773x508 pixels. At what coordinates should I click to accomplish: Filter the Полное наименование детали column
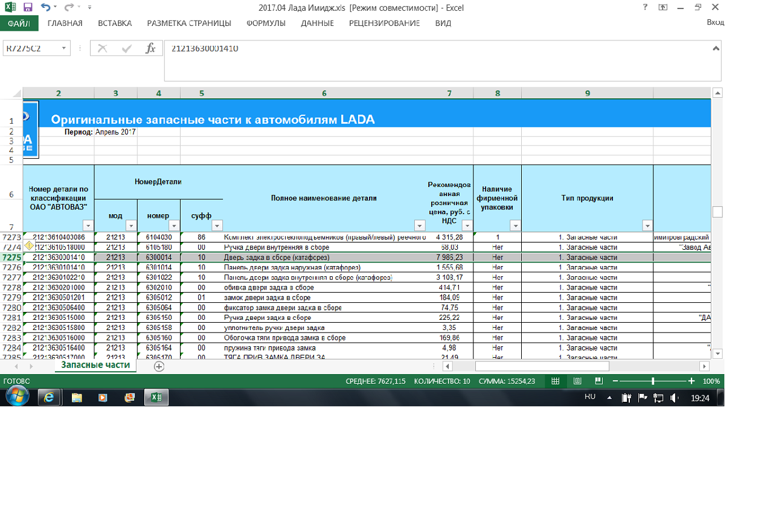click(420, 226)
